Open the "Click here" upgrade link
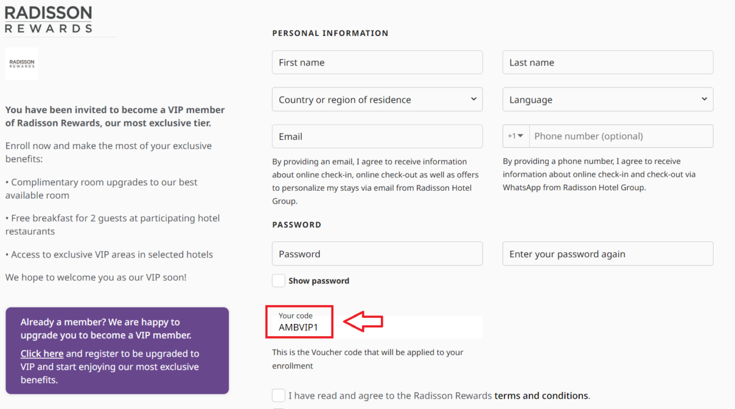The image size is (735, 409). [42, 353]
